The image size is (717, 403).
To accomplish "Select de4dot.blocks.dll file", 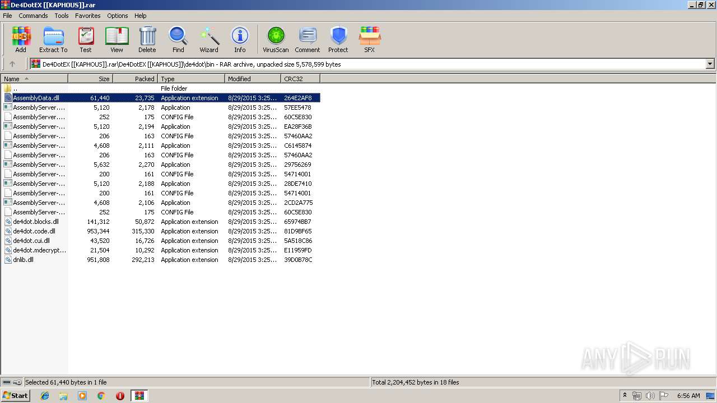I will click(161, 222).
